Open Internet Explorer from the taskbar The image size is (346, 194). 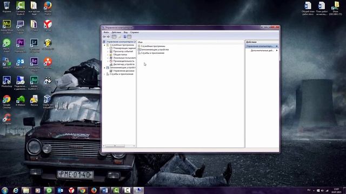pos(16,190)
